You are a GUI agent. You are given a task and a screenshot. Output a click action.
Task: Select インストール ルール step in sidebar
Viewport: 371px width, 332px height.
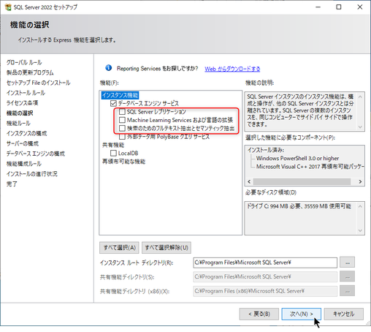[x=26, y=93]
